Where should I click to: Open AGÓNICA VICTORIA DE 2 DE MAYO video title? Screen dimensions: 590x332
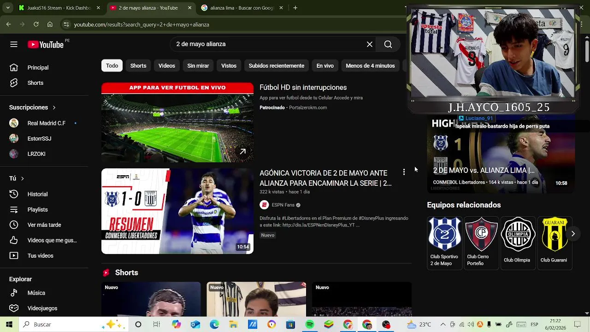point(325,178)
